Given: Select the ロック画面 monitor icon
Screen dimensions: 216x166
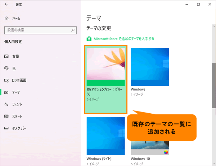Looking at the screenshot, I should coord(6,80).
